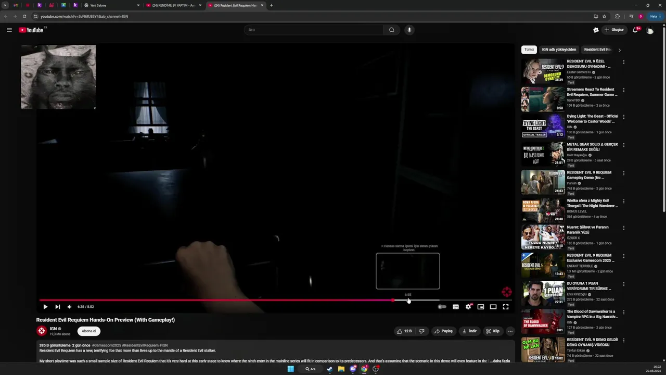666x375 pixels.
Task: Switch to KENDİME EV YAPTIM tab
Action: [174, 5]
